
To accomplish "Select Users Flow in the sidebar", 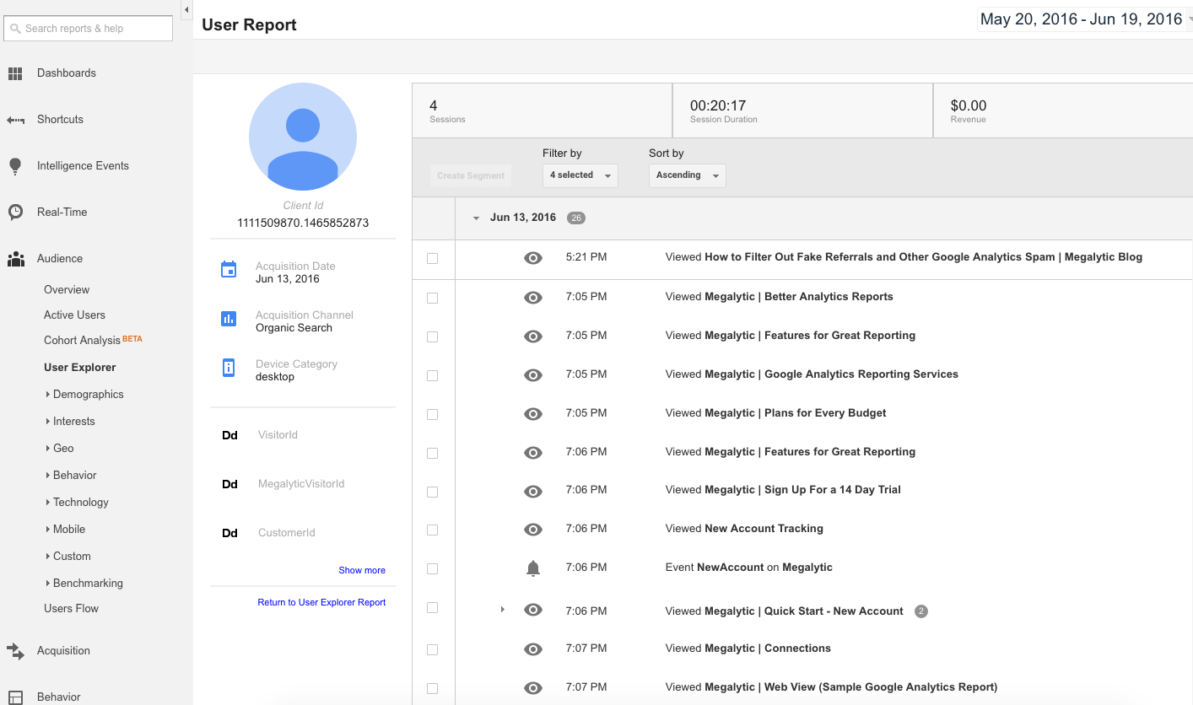I will (x=71, y=609).
